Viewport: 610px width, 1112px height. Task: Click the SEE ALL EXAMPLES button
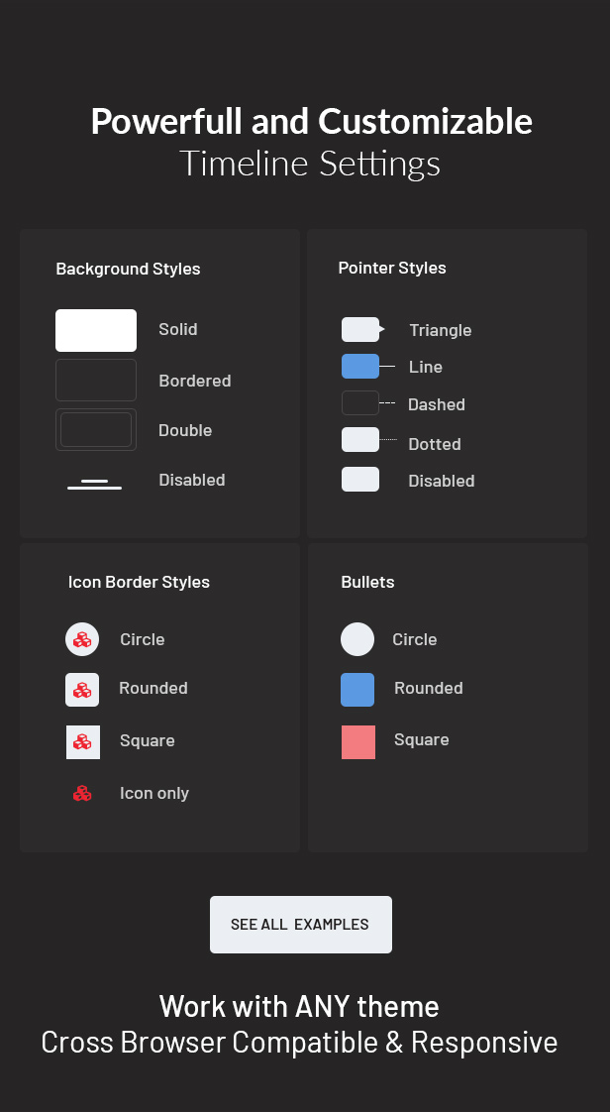(x=300, y=924)
